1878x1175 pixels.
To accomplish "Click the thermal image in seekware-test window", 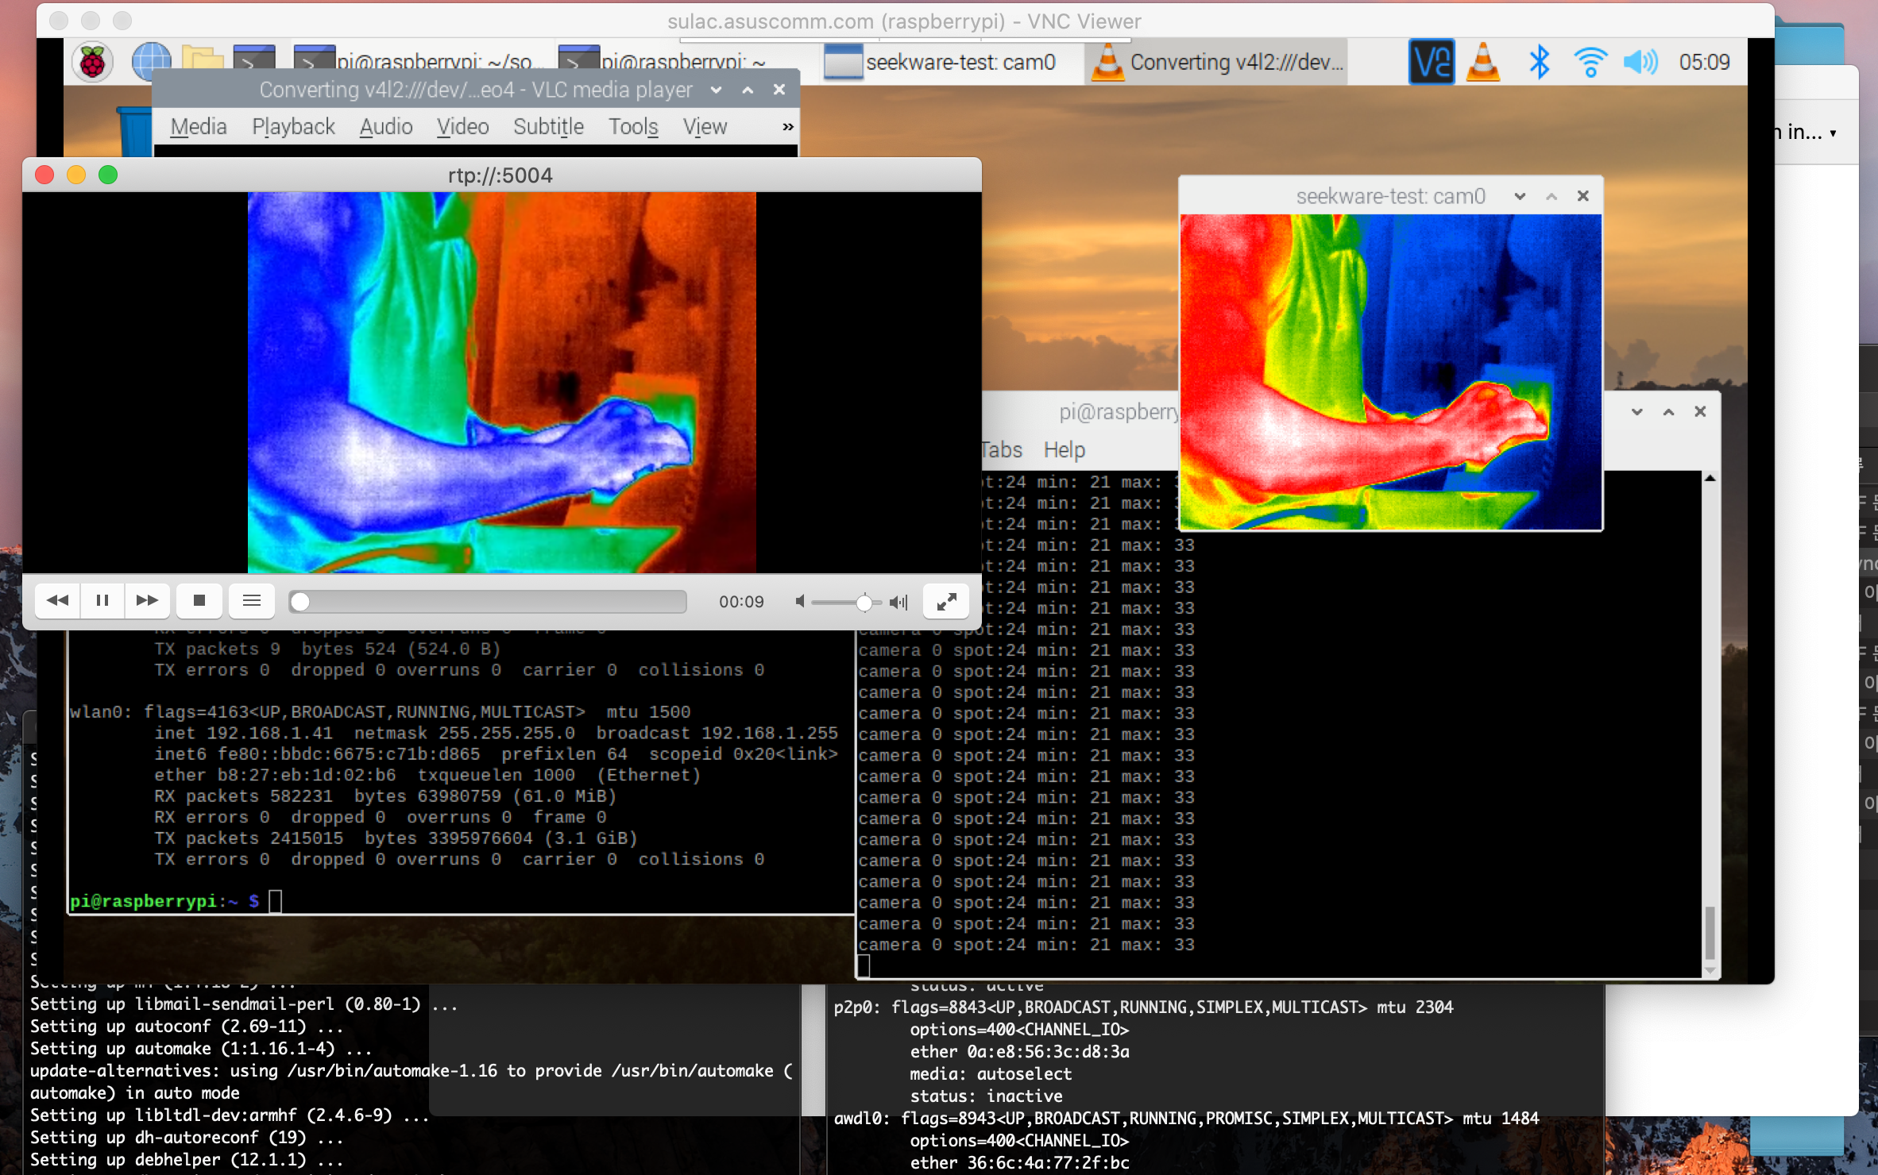I will coord(1391,372).
